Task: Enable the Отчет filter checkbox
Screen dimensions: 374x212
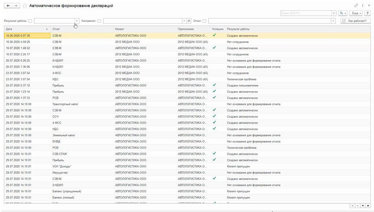Action: click(x=204, y=21)
